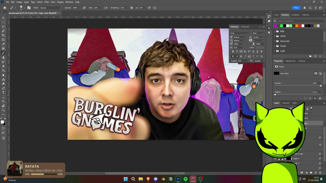This screenshot has height=183, width=326.
Task: Open smoothing options gear icon
Action: 132,8
